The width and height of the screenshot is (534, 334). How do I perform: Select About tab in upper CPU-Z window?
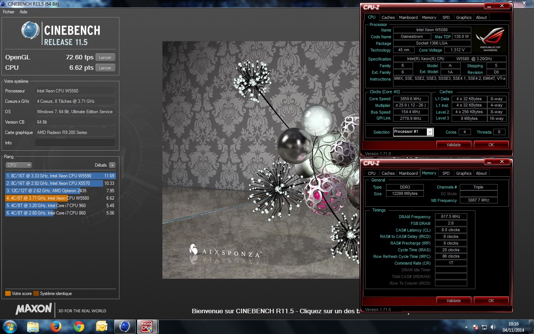click(481, 17)
